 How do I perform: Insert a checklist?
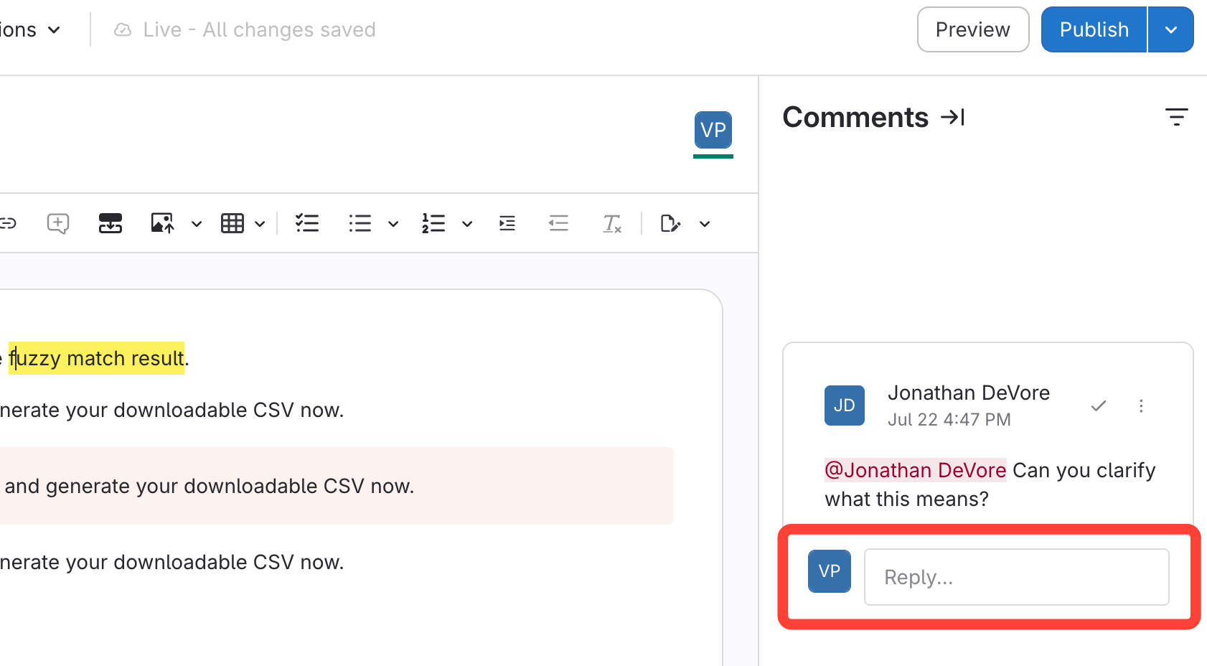coord(307,223)
